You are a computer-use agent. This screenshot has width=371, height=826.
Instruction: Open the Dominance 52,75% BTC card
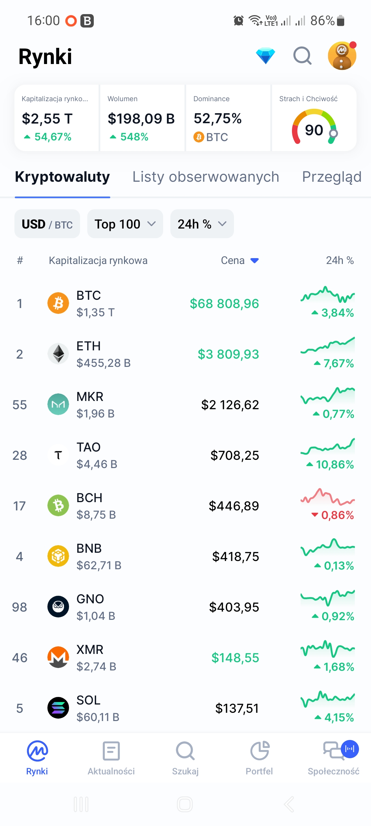tap(228, 118)
